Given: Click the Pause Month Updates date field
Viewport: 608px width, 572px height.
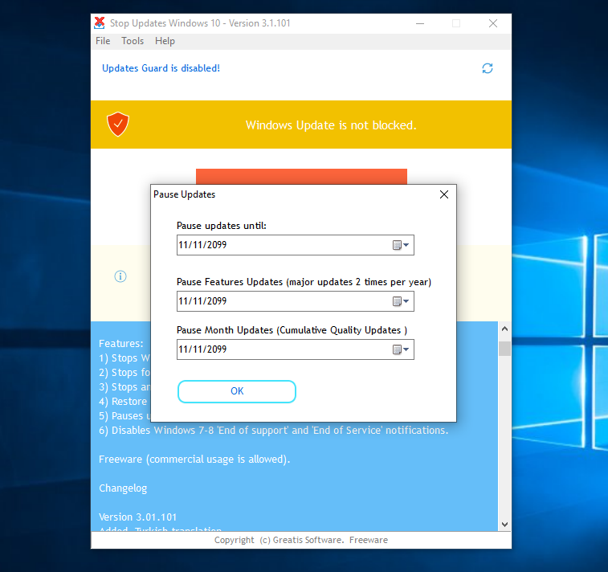Looking at the screenshot, I should [x=295, y=349].
